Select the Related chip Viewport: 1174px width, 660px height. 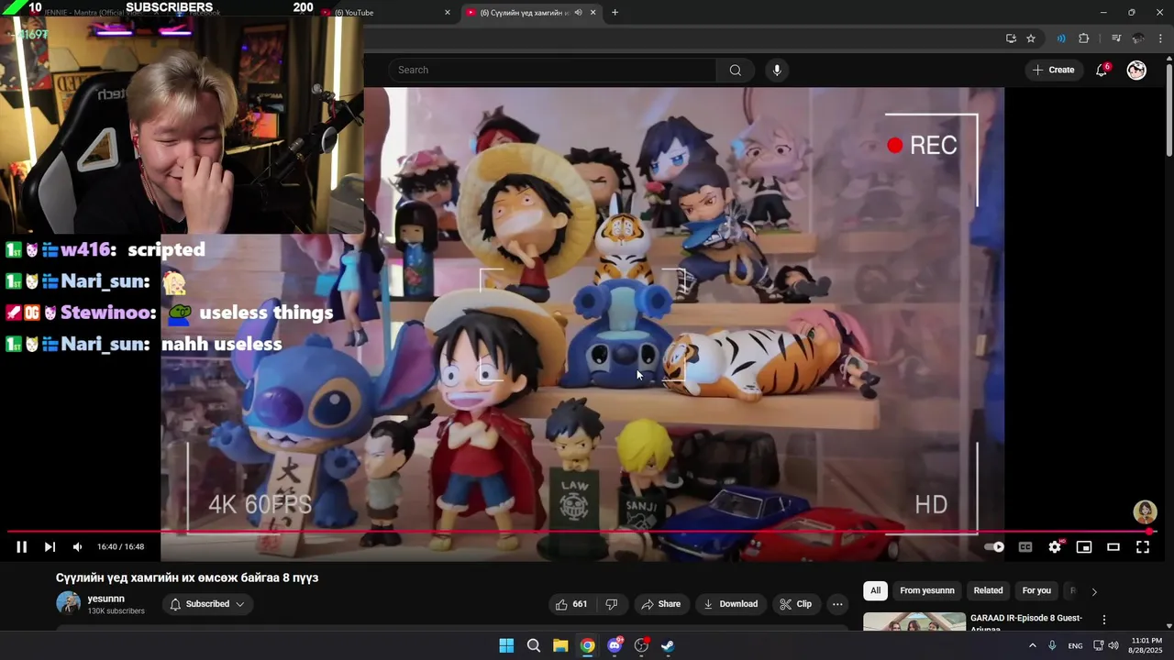(x=988, y=590)
